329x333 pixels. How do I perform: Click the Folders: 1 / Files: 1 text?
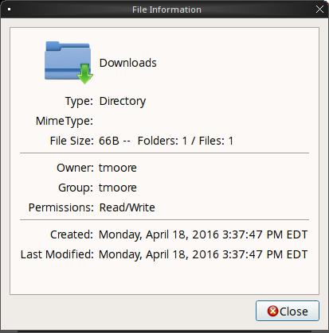[186, 141]
